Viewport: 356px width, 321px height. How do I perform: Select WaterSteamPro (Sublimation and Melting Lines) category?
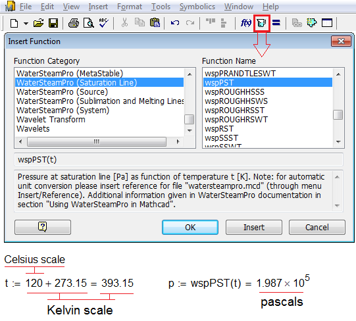click(99, 101)
